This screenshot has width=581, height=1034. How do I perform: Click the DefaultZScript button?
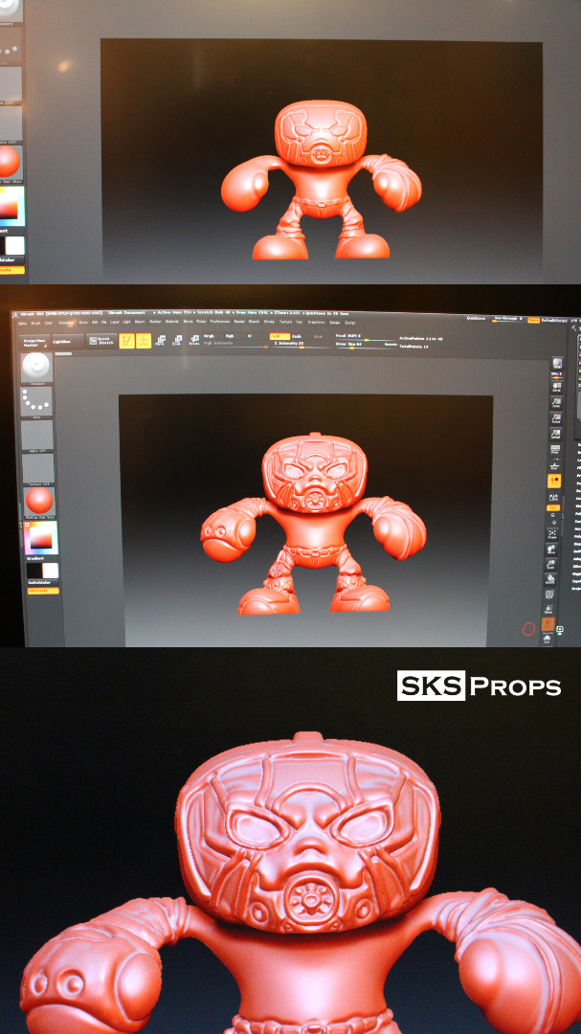point(554,321)
